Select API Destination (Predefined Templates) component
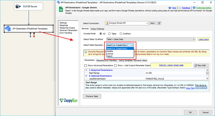Screen dimensions: 215x116 (29, 28)
